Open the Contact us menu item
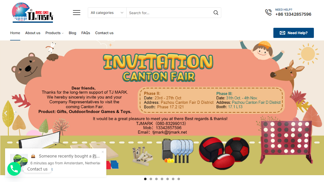This screenshot has width=324, height=182. click(104, 33)
